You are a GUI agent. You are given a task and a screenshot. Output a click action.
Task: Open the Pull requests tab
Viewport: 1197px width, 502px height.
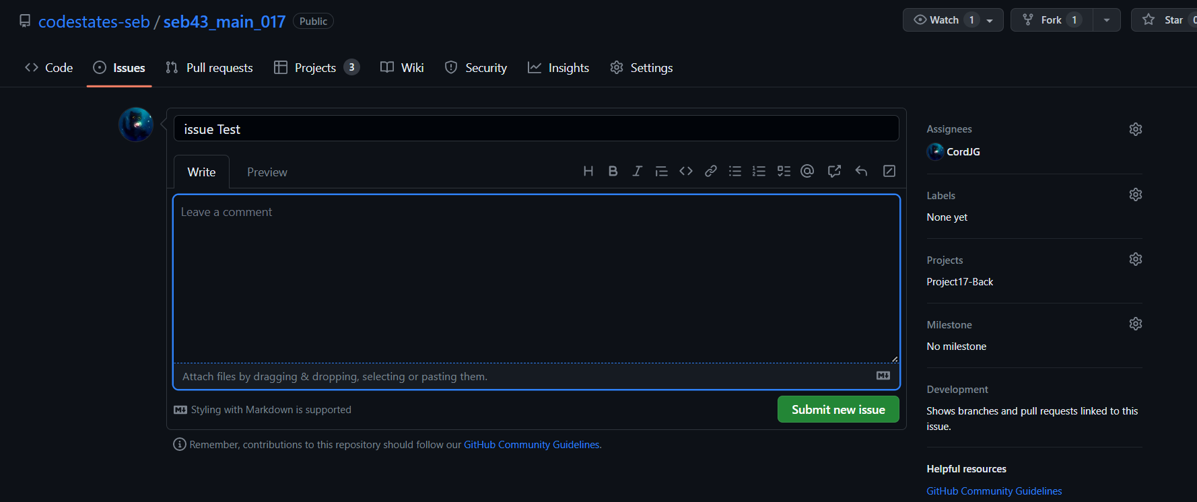[x=209, y=67]
